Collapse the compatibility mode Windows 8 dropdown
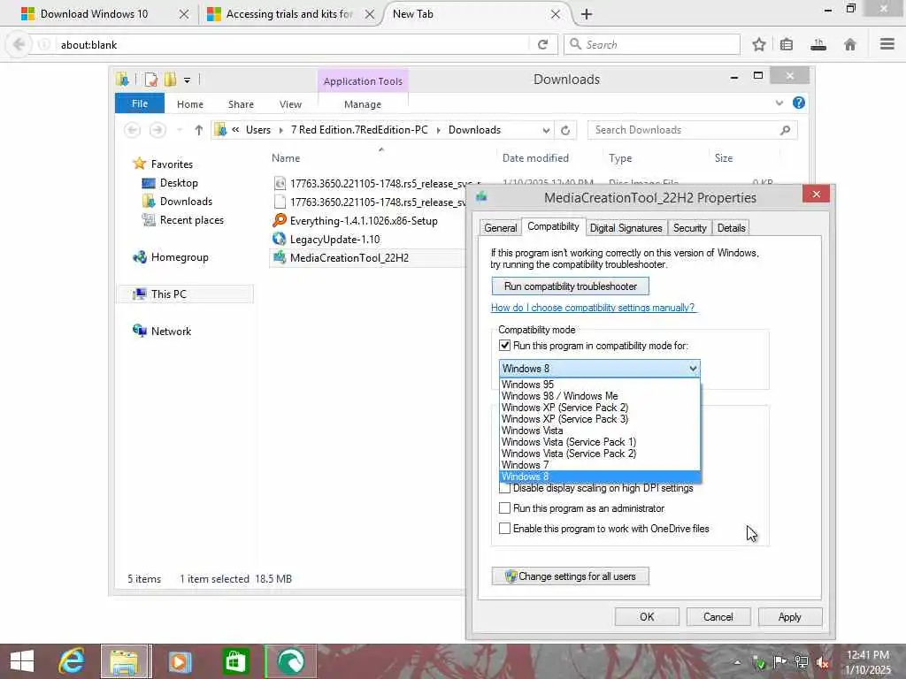 [x=599, y=369]
